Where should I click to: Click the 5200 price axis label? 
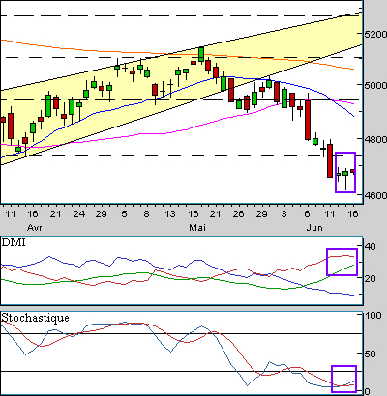(375, 34)
